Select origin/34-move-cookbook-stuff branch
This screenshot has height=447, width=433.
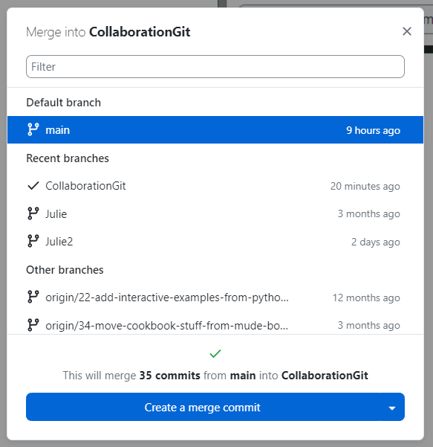coord(215,325)
